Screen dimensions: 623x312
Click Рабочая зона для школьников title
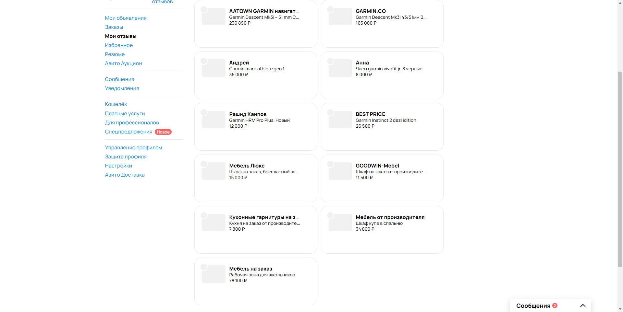[x=262, y=275]
